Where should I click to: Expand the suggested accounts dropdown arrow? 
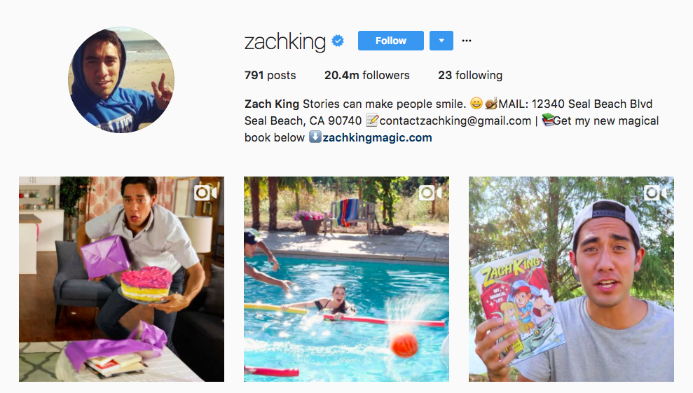coord(441,41)
